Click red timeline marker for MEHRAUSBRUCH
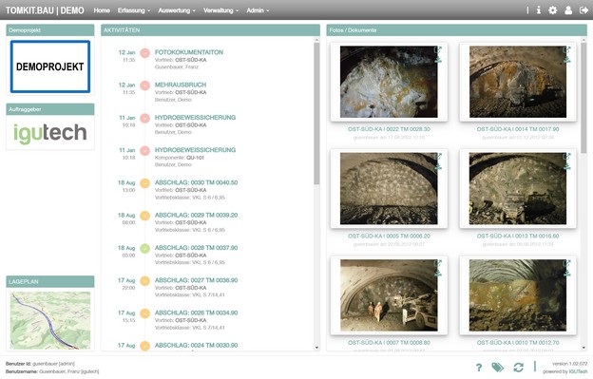This screenshot has height=379, width=593. pyautogui.click(x=144, y=85)
